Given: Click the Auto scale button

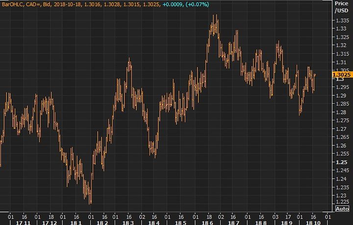Looking at the screenshot, I should [x=342, y=209].
